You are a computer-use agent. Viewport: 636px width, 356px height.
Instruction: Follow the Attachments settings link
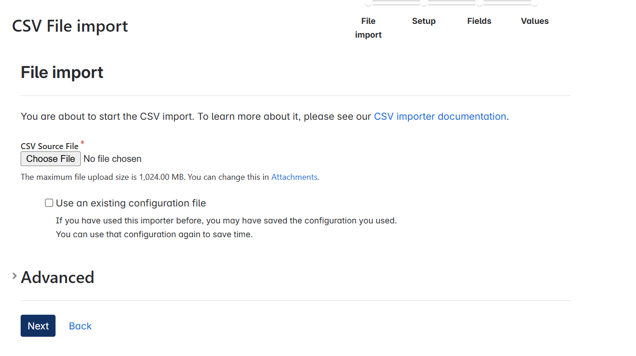pyautogui.click(x=294, y=177)
